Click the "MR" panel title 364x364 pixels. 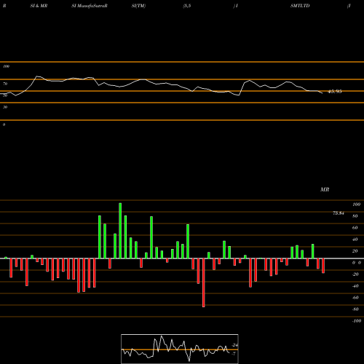coord(325,189)
